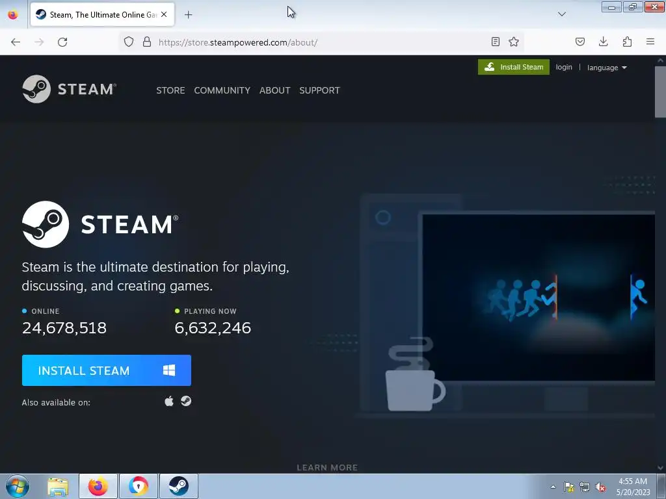Viewport: 666px width, 499px height.
Task: Click the Steam taskbar icon
Action: tap(179, 486)
